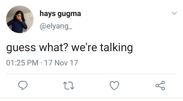Open the @elyang_ handle link
This screenshot has height=101, width=183.
pyautogui.click(x=56, y=26)
